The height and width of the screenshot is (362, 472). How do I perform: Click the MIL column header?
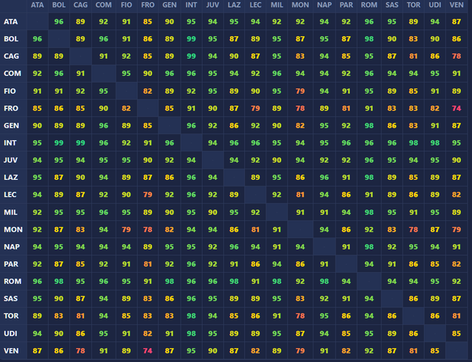click(x=277, y=5)
